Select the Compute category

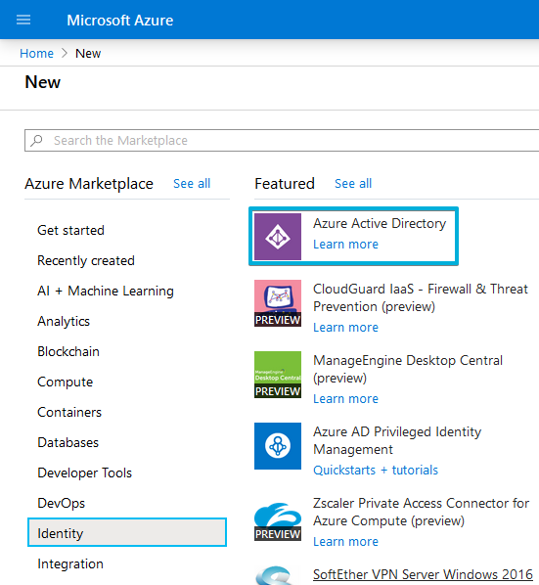65,382
